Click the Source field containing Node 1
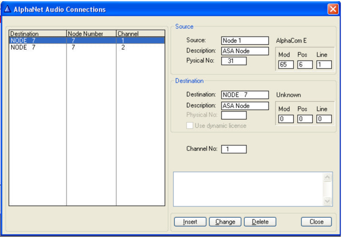Screen dimensions: 342x237 pyautogui.click(x=245, y=41)
